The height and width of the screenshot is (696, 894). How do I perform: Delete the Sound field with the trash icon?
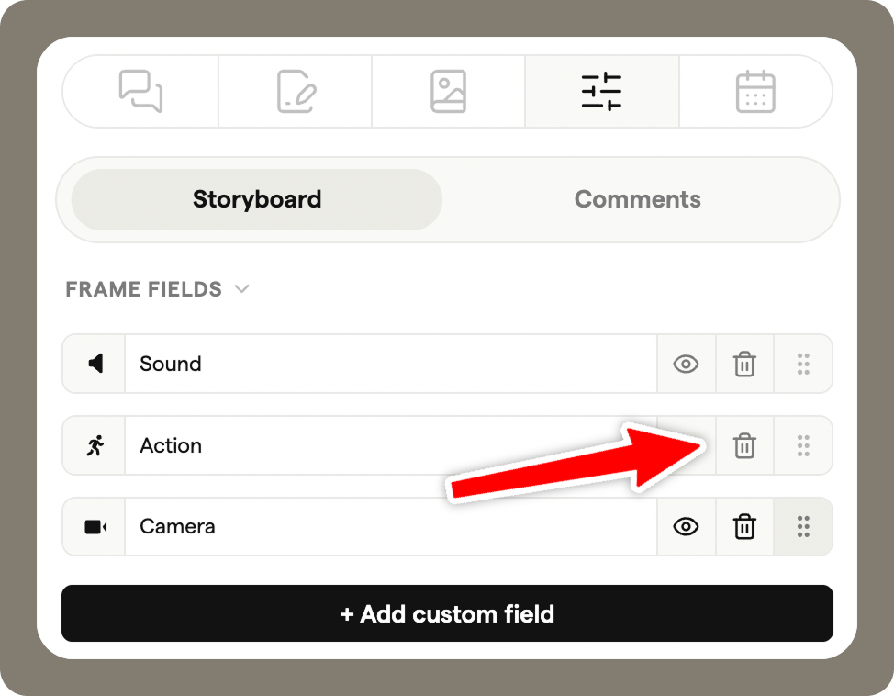tap(744, 364)
